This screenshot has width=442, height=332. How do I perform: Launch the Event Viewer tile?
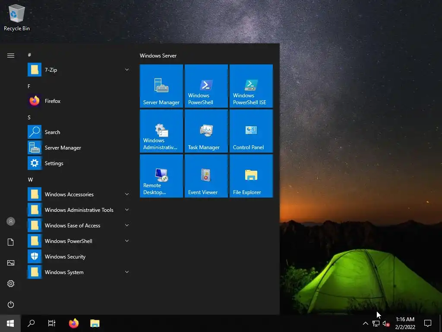(x=206, y=176)
